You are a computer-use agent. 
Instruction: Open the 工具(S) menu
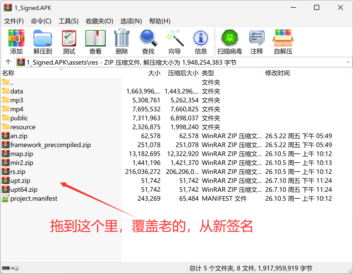[x=69, y=21]
